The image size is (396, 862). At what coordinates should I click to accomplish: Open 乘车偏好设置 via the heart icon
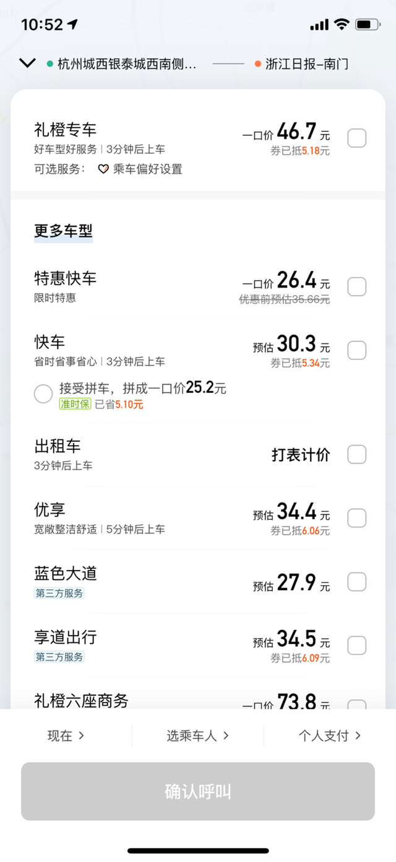pyautogui.click(x=103, y=169)
